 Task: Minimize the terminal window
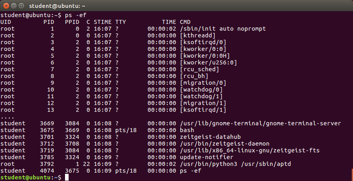click(x=14, y=6)
